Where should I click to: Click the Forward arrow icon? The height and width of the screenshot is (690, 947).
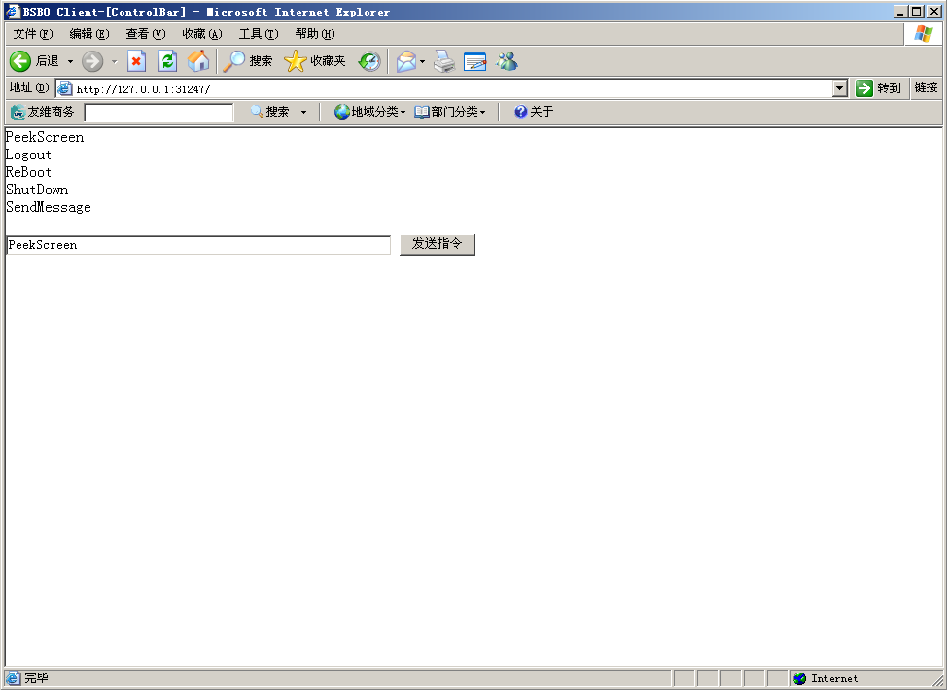click(x=92, y=61)
